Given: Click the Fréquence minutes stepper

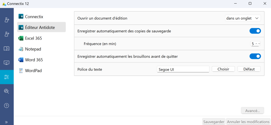Looking at the screenshot, I should pos(256,44).
